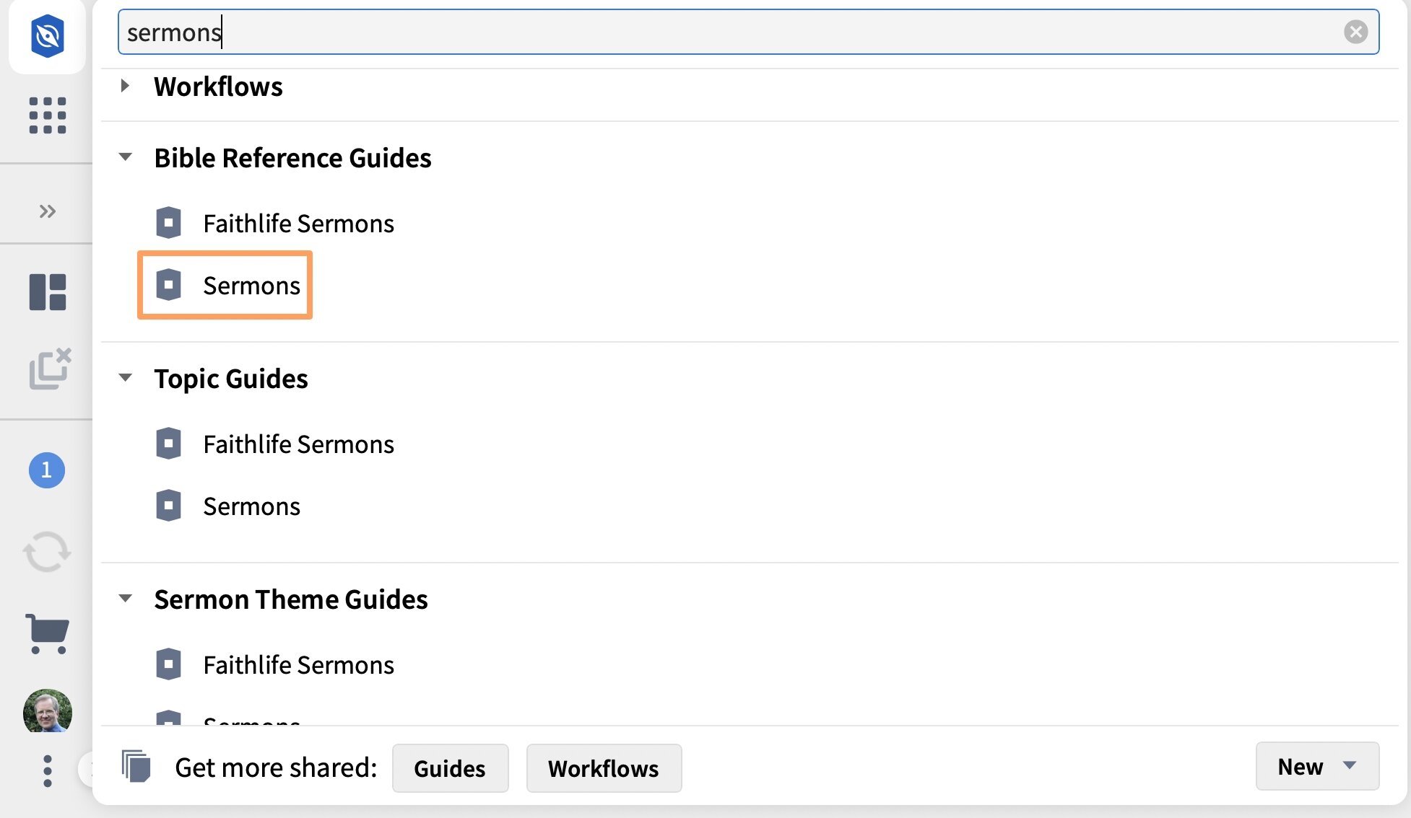Click the Workflows section heading text
Image resolution: width=1411 pixels, height=818 pixels.
coord(218,87)
